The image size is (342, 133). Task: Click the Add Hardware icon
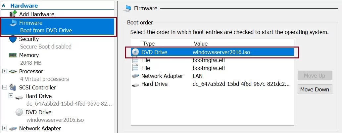coord(13,14)
